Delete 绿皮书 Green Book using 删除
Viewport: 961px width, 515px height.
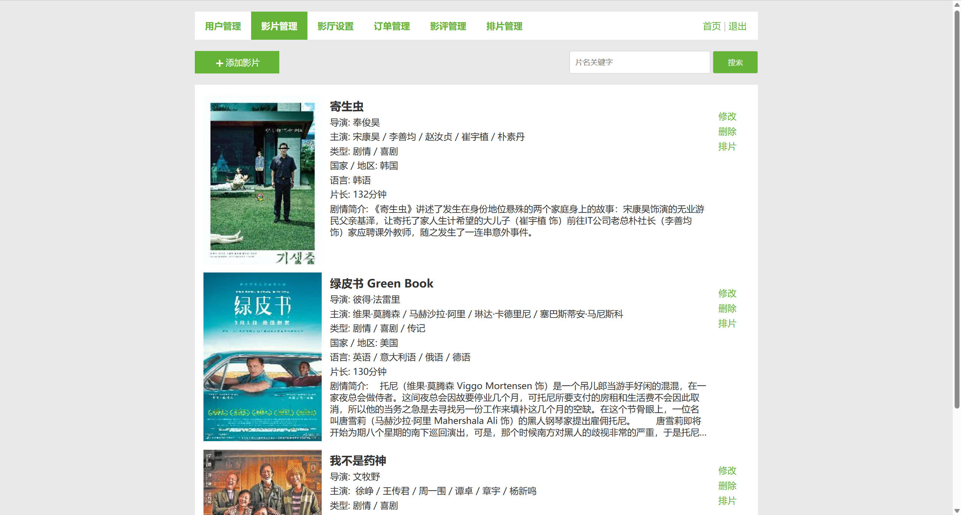[727, 308]
